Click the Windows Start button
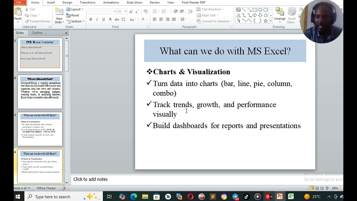357x201 pixels. tap(18, 197)
